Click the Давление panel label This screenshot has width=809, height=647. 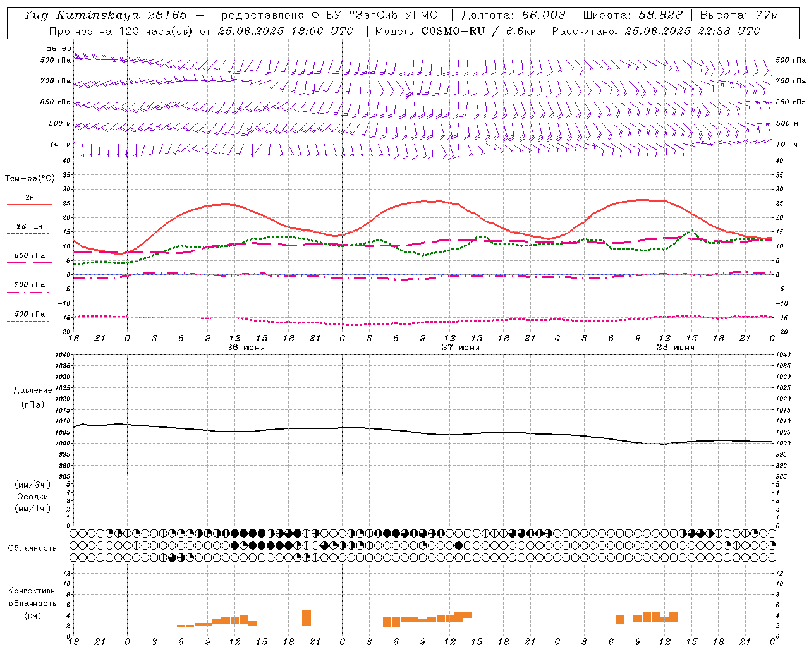click(x=33, y=390)
